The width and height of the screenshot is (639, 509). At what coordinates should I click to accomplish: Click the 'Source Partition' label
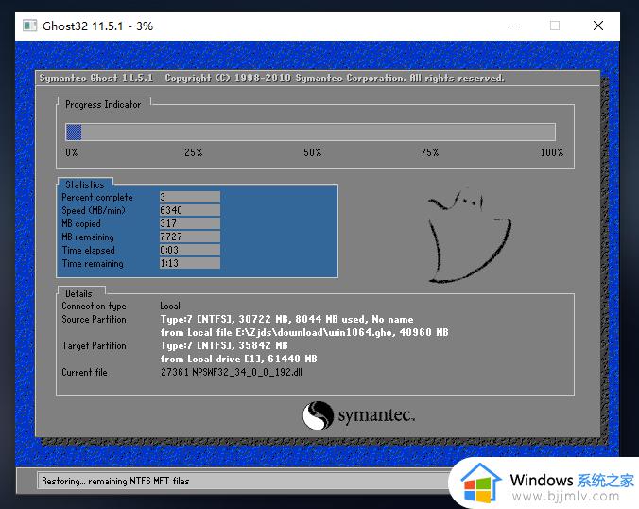coord(94,319)
